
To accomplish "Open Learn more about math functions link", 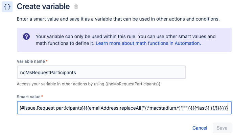I will coord(148,43).
